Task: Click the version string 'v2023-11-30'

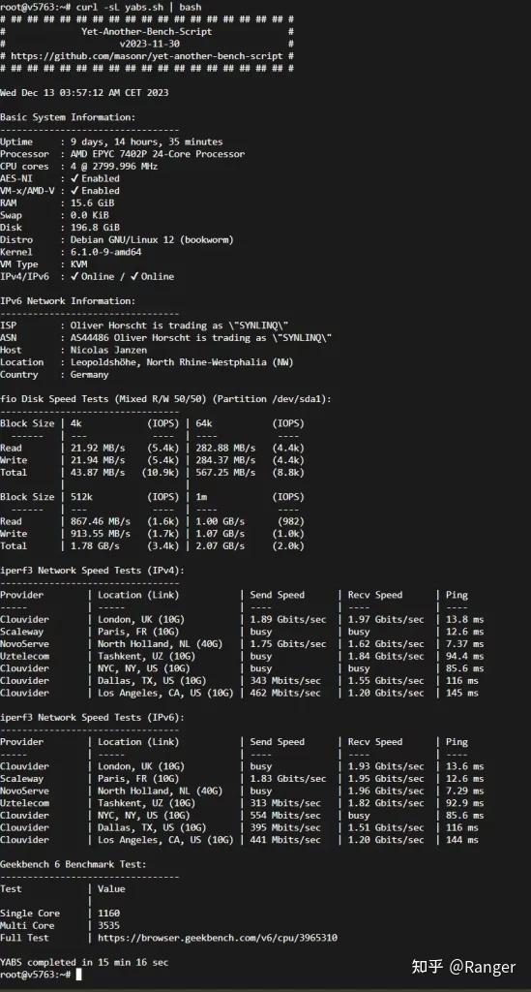Action: (x=149, y=44)
